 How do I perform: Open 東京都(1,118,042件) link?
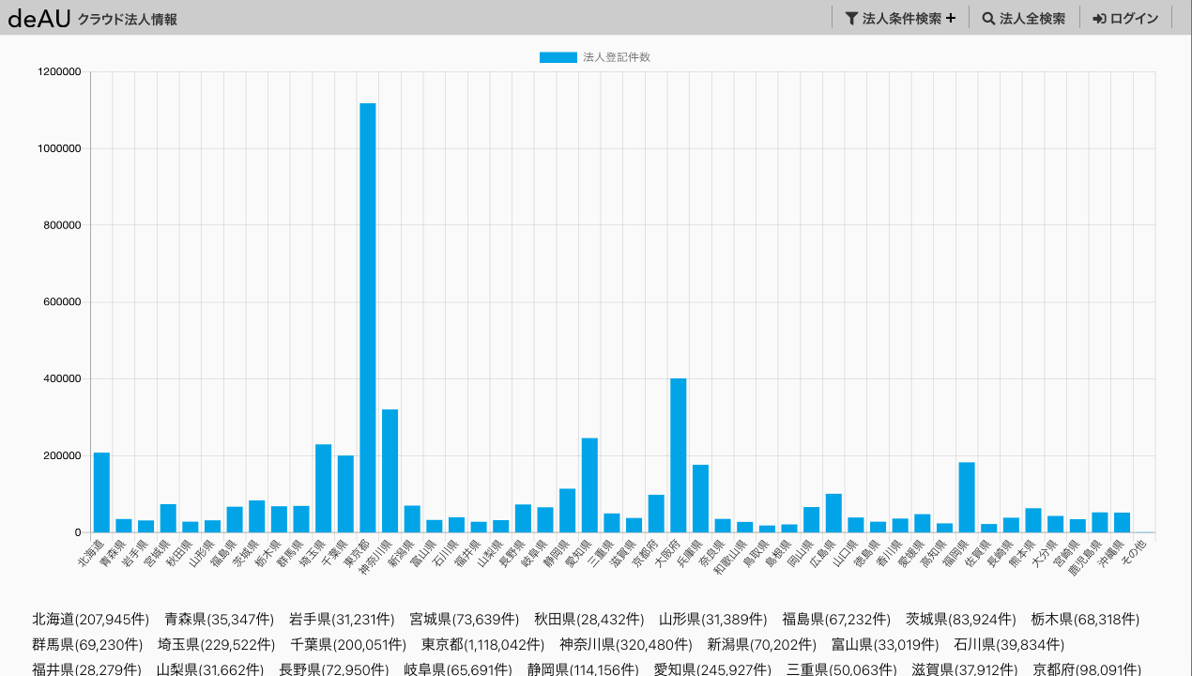click(x=483, y=645)
